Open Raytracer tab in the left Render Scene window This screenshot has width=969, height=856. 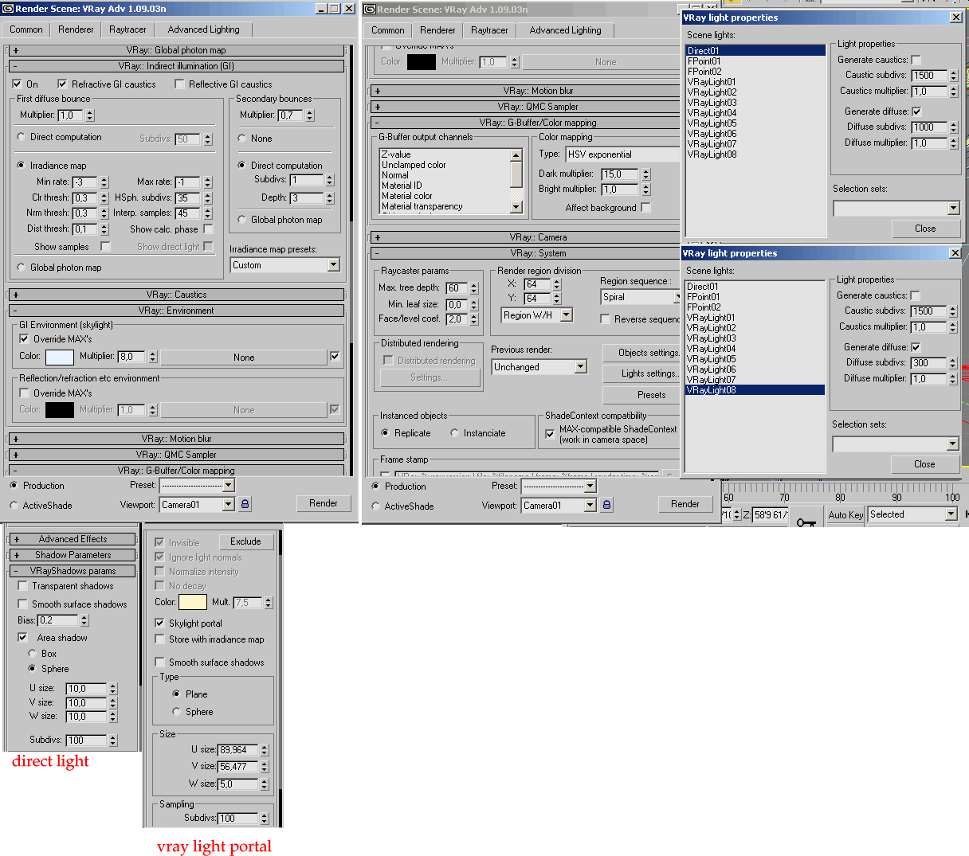[127, 29]
